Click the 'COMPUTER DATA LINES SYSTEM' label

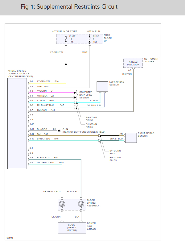coord(86,95)
